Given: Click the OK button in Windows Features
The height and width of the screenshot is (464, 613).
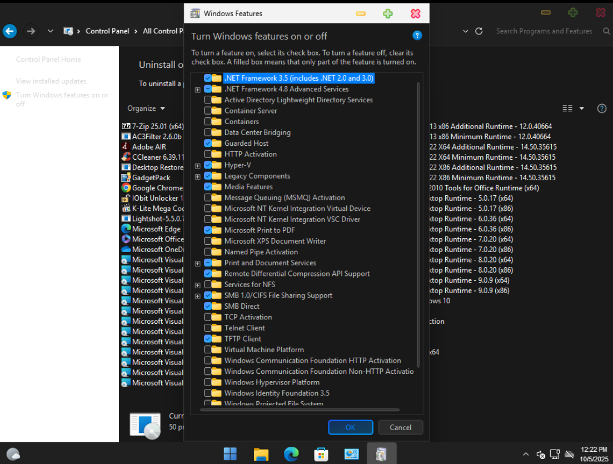Looking at the screenshot, I should pos(350,427).
